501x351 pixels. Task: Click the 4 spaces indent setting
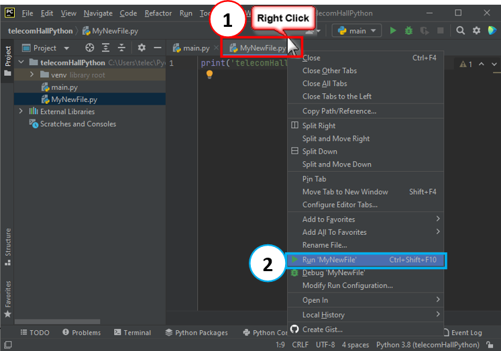(x=355, y=345)
